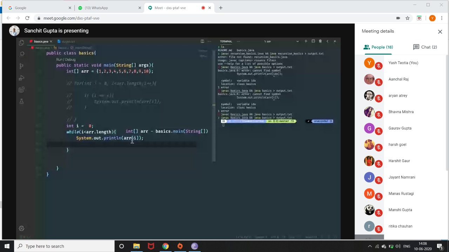This screenshot has width=449, height=252.
Task: Expand hidden system tray icons chevron
Action: coord(370,246)
